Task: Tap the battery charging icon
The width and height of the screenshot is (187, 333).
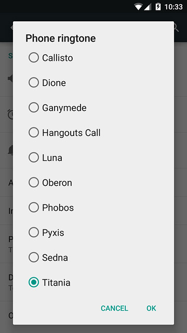Action: pyautogui.click(x=158, y=7)
